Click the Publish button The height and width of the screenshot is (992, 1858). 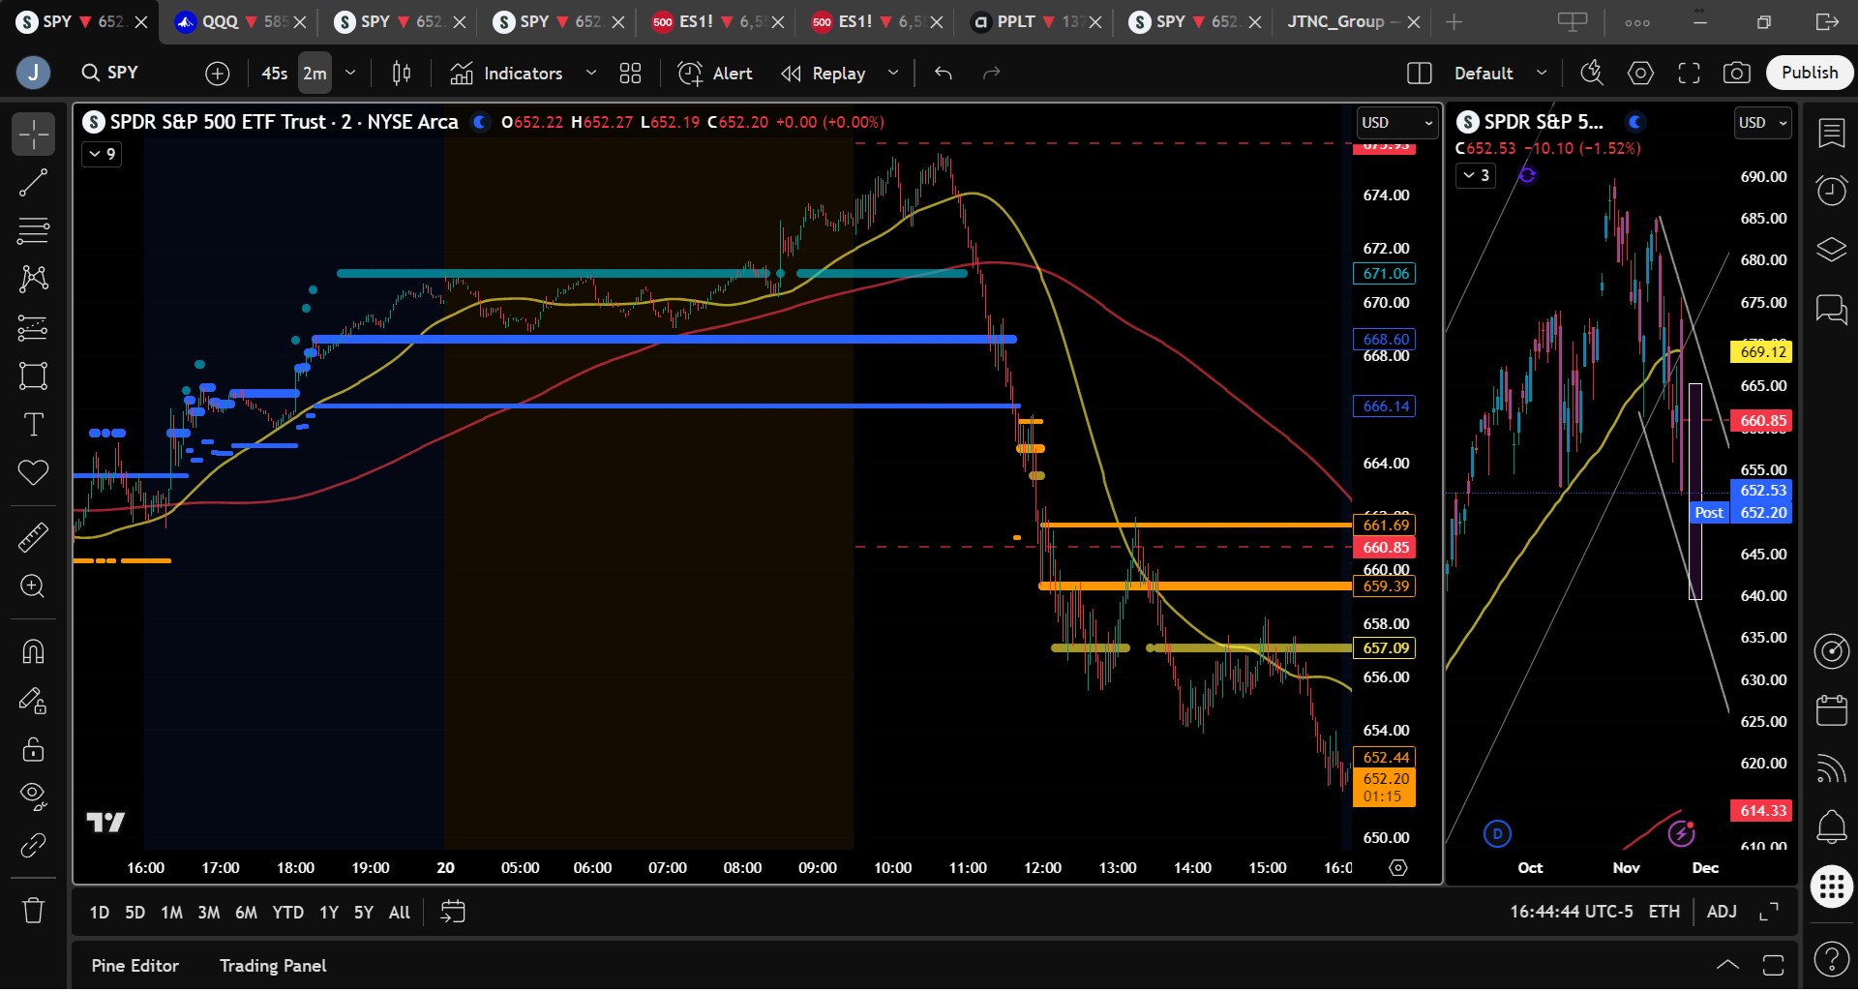pos(1810,73)
